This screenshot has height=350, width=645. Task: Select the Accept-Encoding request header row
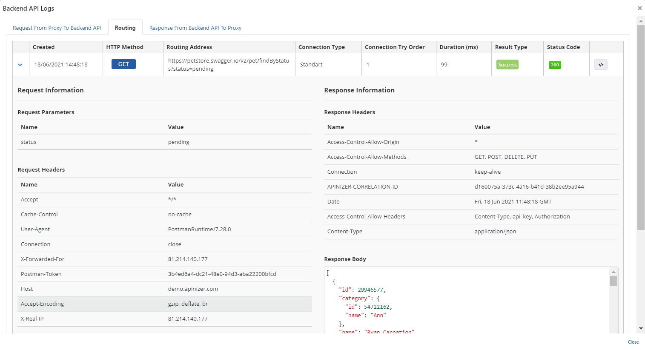pos(164,304)
